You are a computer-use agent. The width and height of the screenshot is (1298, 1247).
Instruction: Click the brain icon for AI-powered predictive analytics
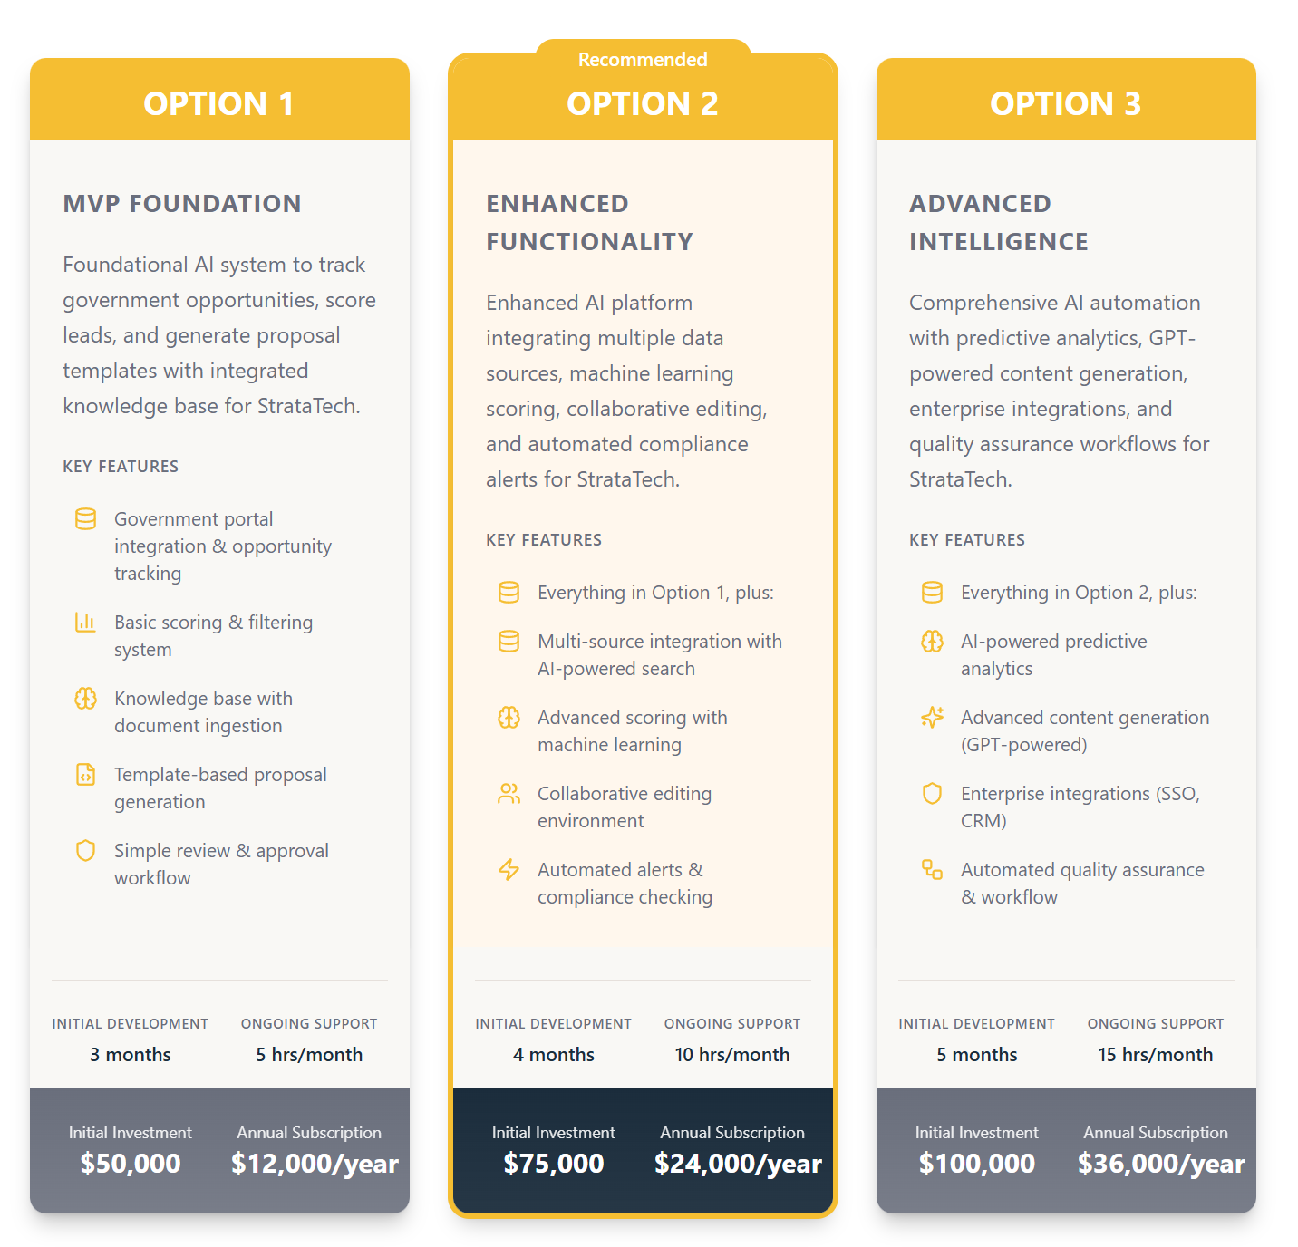(932, 641)
